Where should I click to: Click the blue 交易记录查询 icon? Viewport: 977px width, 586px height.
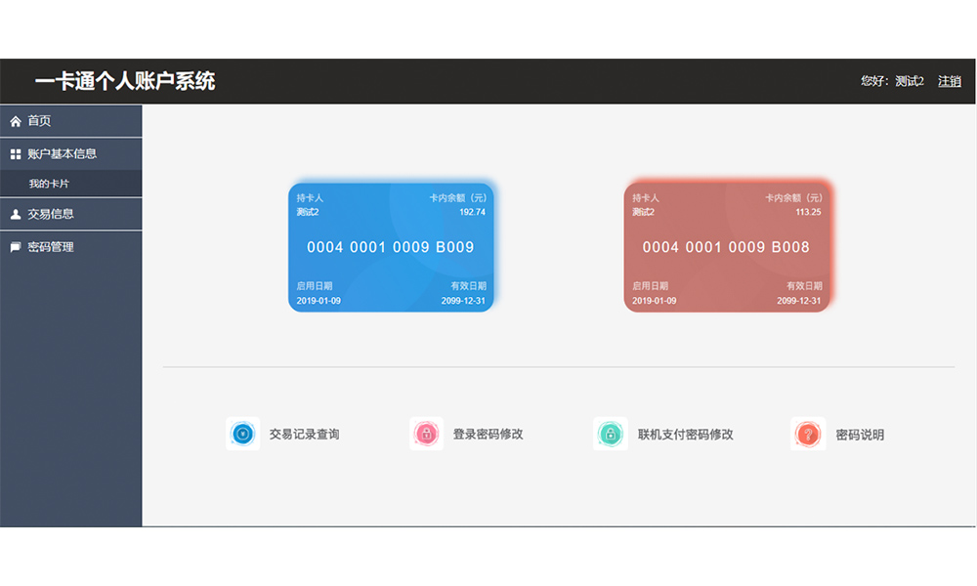pyautogui.click(x=242, y=434)
